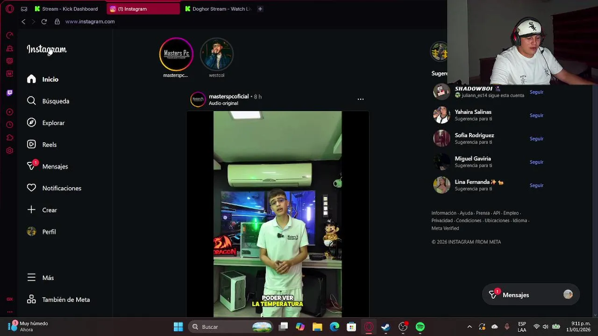Screen dimensions: 598x336
Task: Open Miguel Gaviria profile name
Action: click(472, 159)
